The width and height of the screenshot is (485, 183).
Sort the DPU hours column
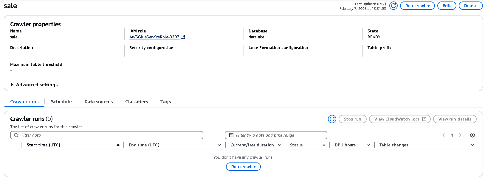point(369,145)
